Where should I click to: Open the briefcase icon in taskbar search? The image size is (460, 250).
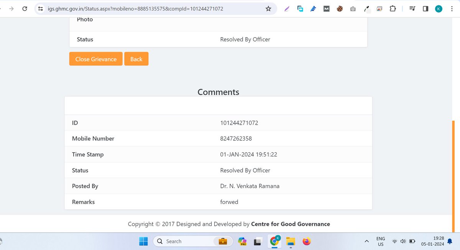(222, 241)
